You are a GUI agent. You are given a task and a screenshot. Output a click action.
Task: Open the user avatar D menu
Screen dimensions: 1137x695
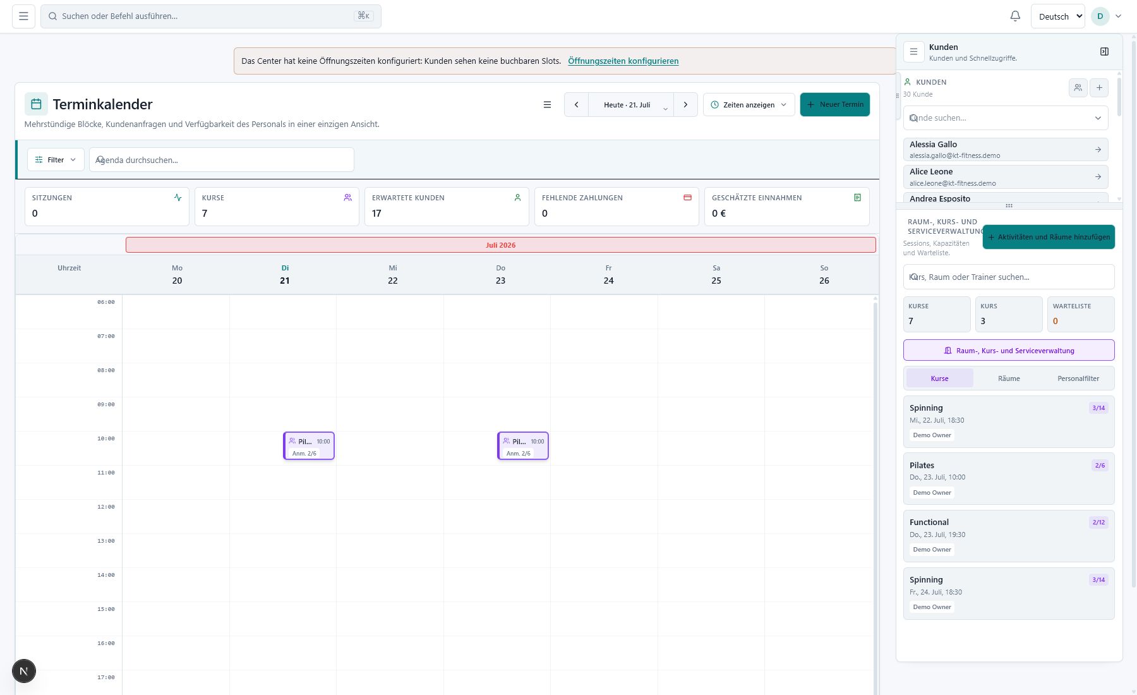[x=1100, y=16]
